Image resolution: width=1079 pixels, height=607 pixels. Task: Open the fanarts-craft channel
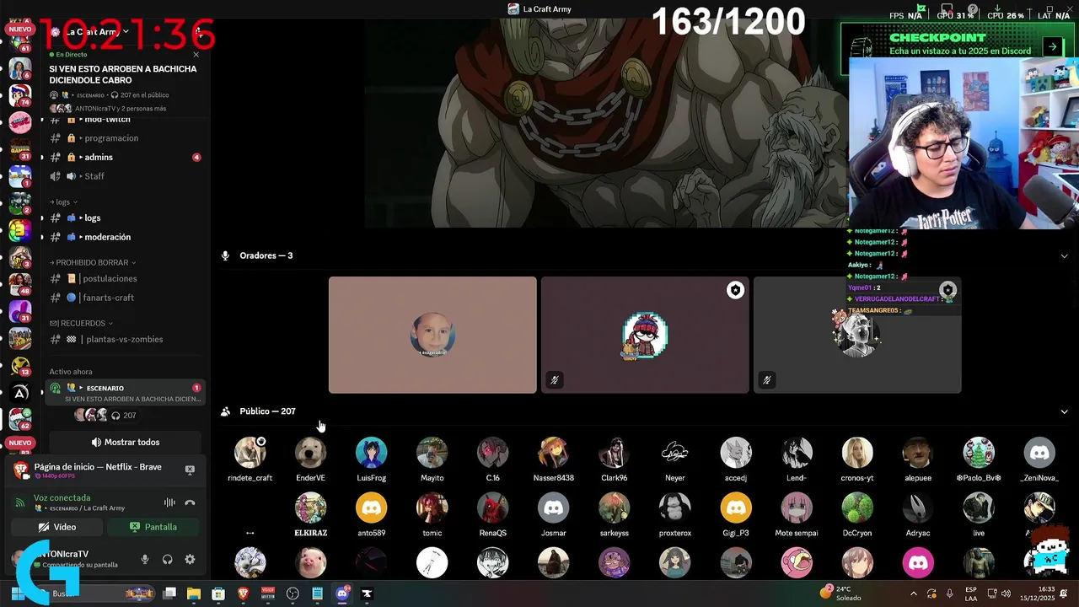point(125,298)
